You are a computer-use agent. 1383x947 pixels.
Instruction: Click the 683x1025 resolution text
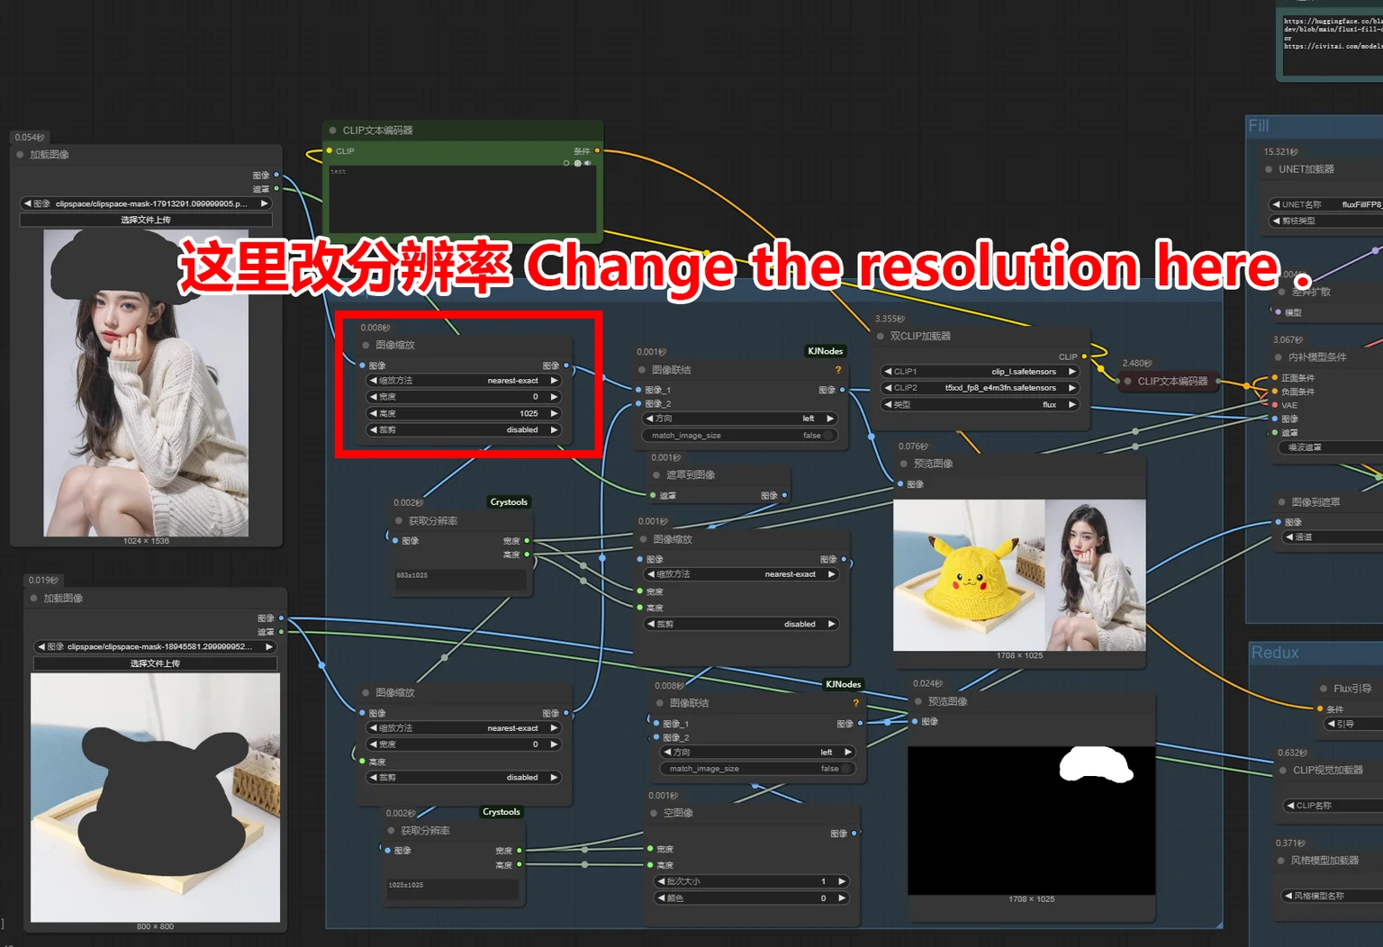coord(412,575)
